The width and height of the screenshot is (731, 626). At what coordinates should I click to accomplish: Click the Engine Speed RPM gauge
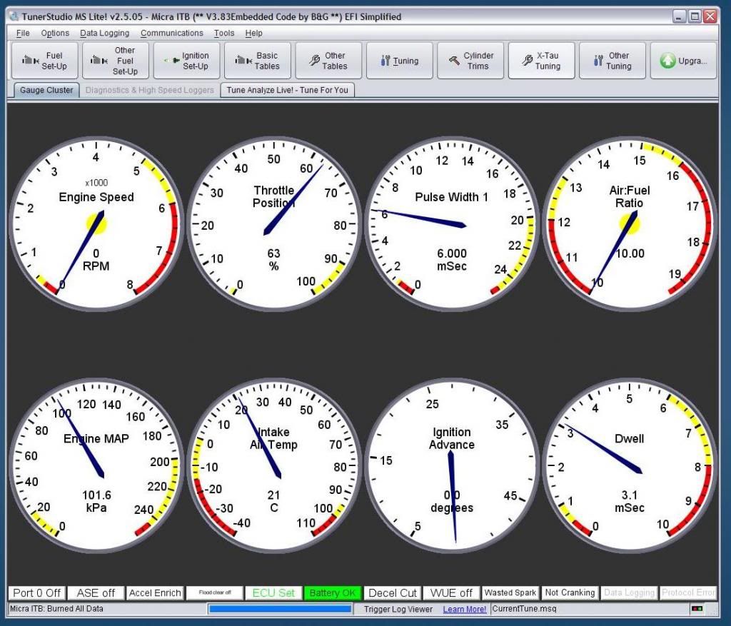pyautogui.click(x=96, y=223)
